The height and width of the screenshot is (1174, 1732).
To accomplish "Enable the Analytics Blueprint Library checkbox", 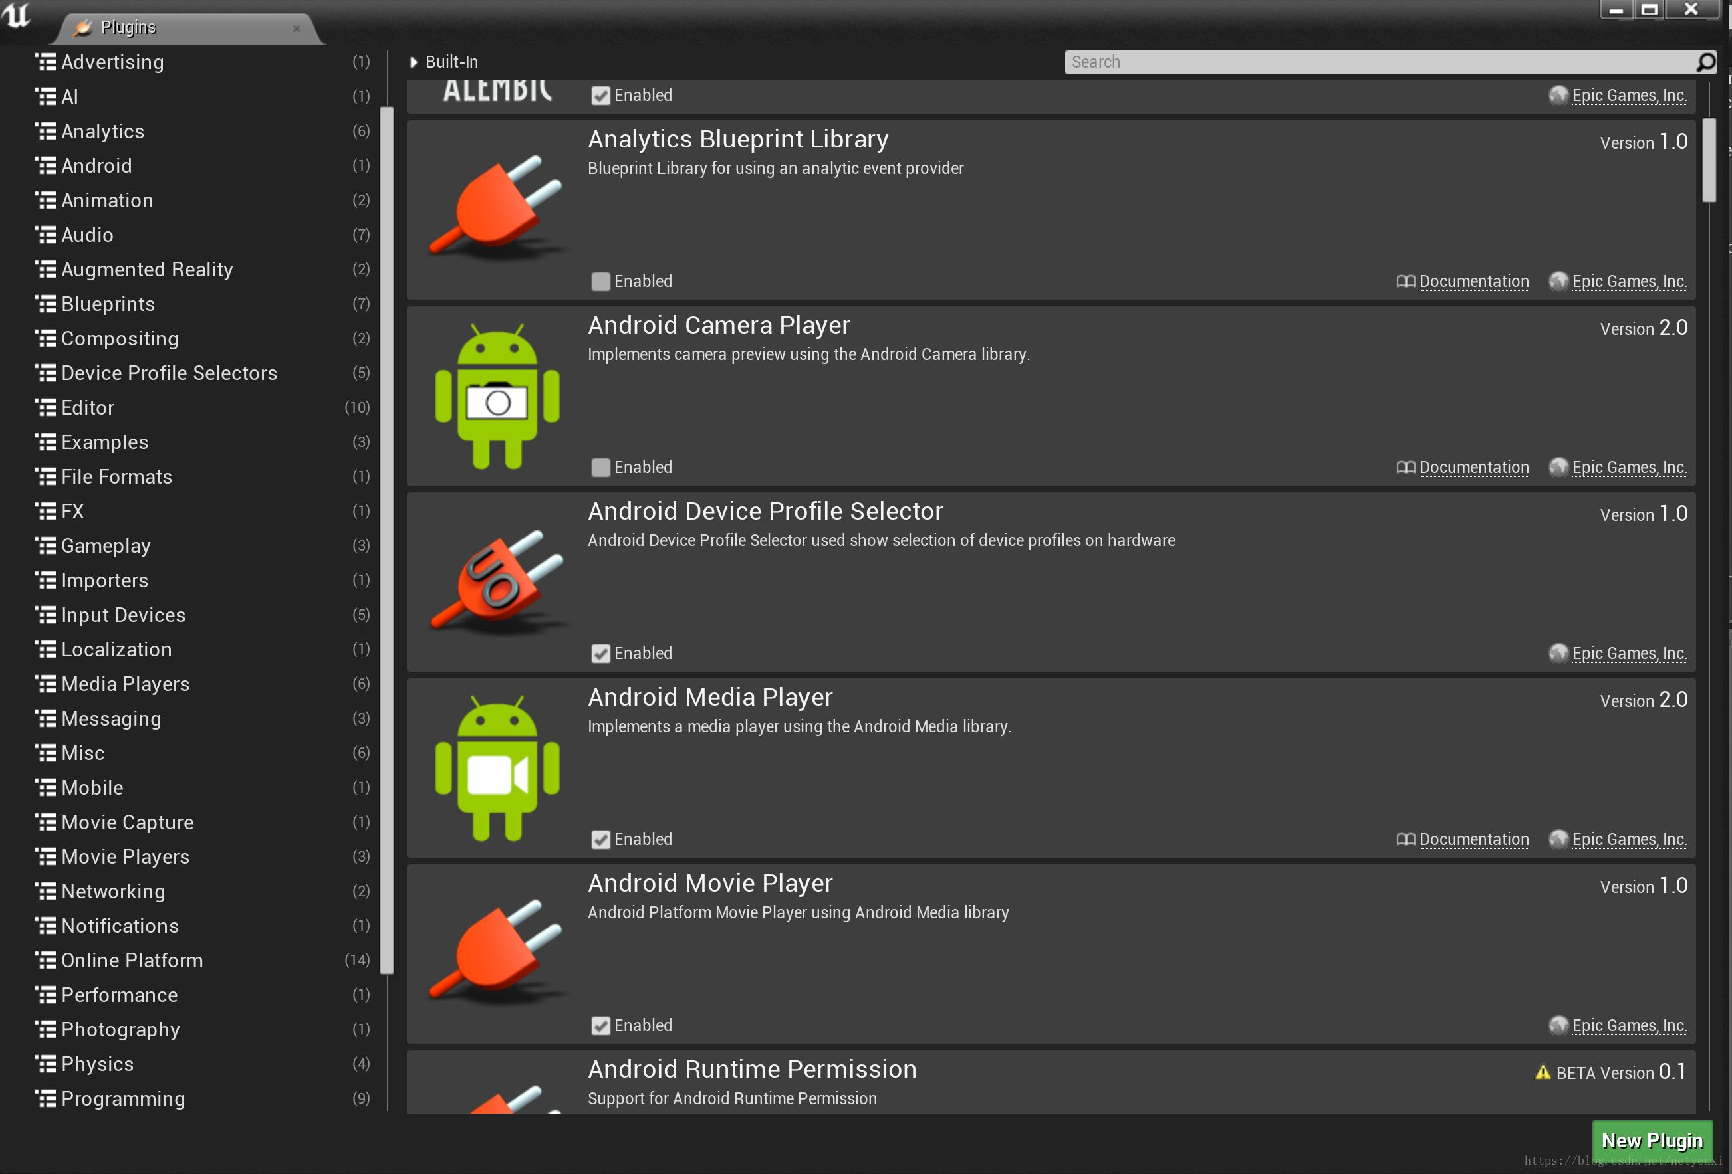I will pyautogui.click(x=600, y=282).
